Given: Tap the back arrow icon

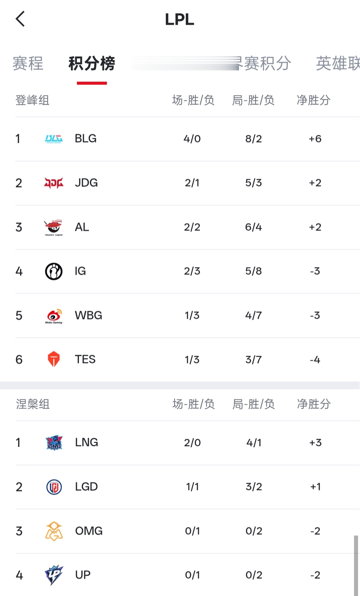Looking at the screenshot, I should (x=20, y=19).
